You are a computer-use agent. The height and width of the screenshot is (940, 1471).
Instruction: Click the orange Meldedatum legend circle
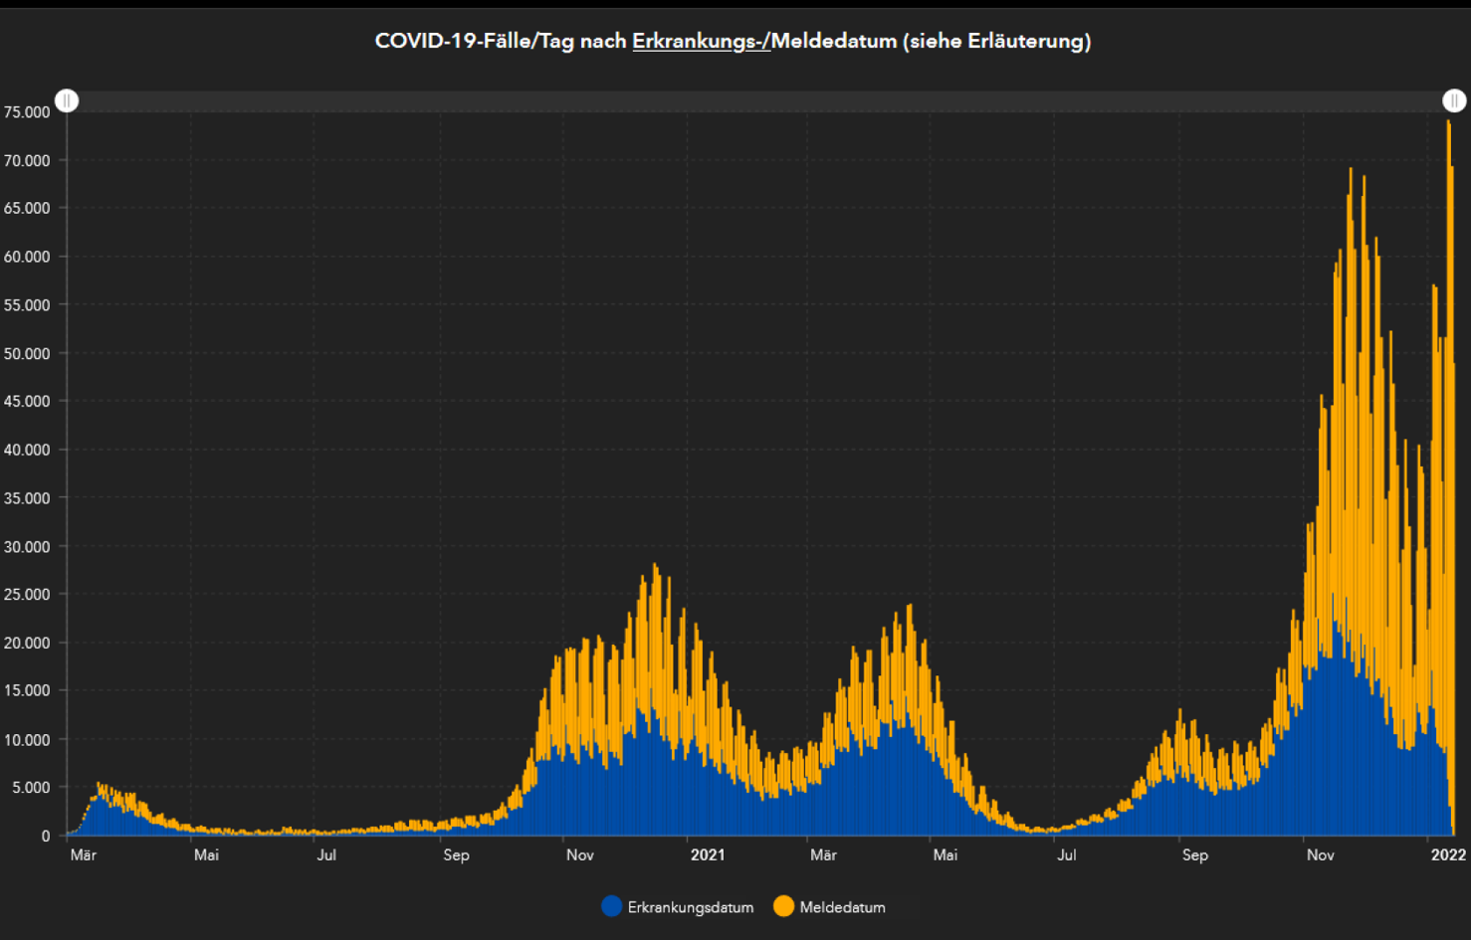[783, 906]
